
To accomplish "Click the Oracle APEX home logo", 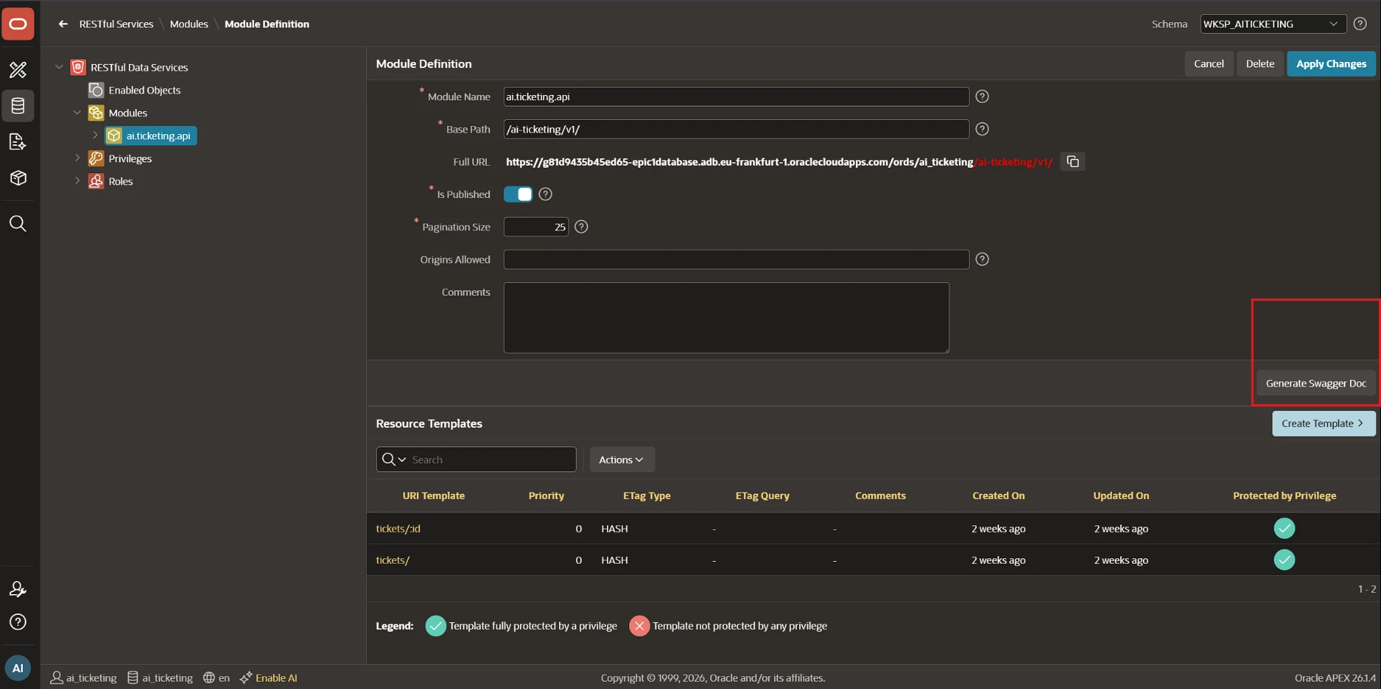I will click(18, 24).
